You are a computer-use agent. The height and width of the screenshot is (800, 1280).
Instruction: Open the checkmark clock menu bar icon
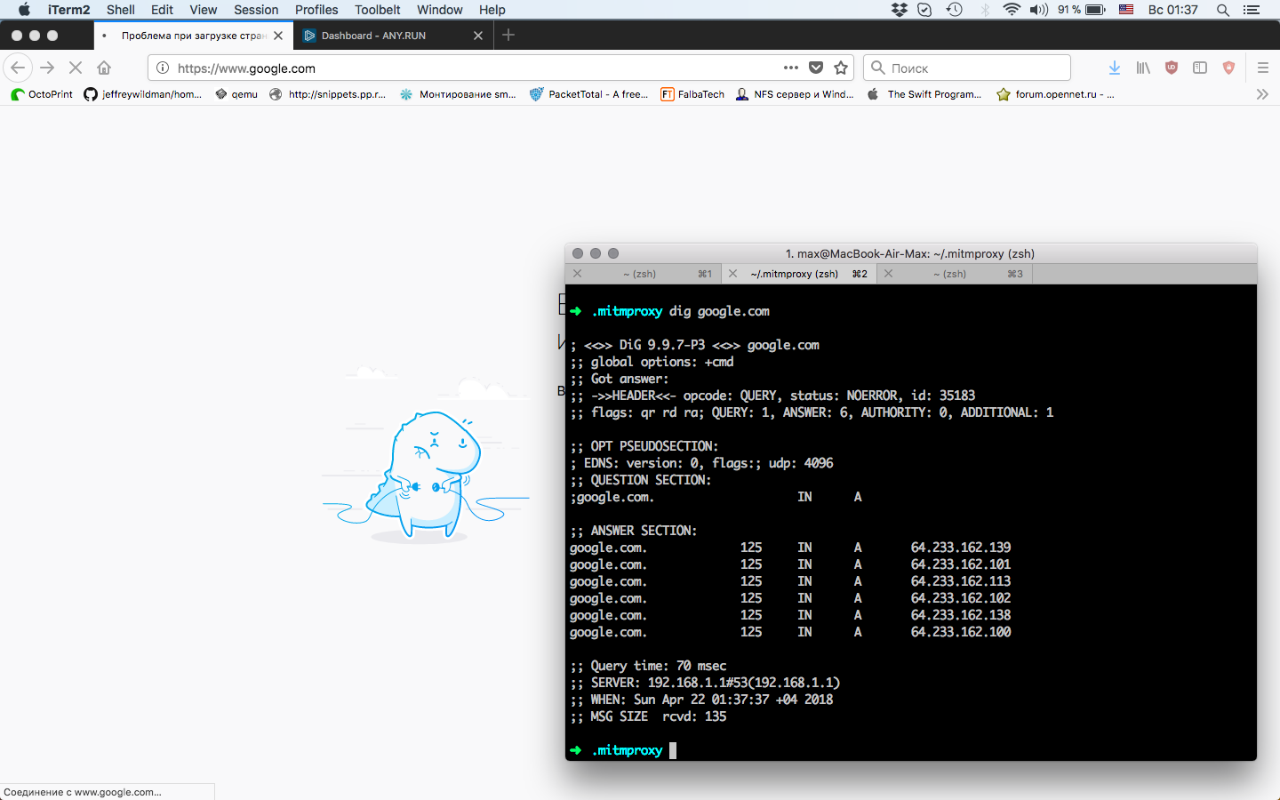[x=924, y=10]
